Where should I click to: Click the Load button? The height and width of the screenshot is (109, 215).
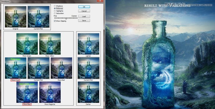84,16
